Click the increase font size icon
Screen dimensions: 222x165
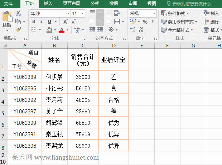point(66,22)
